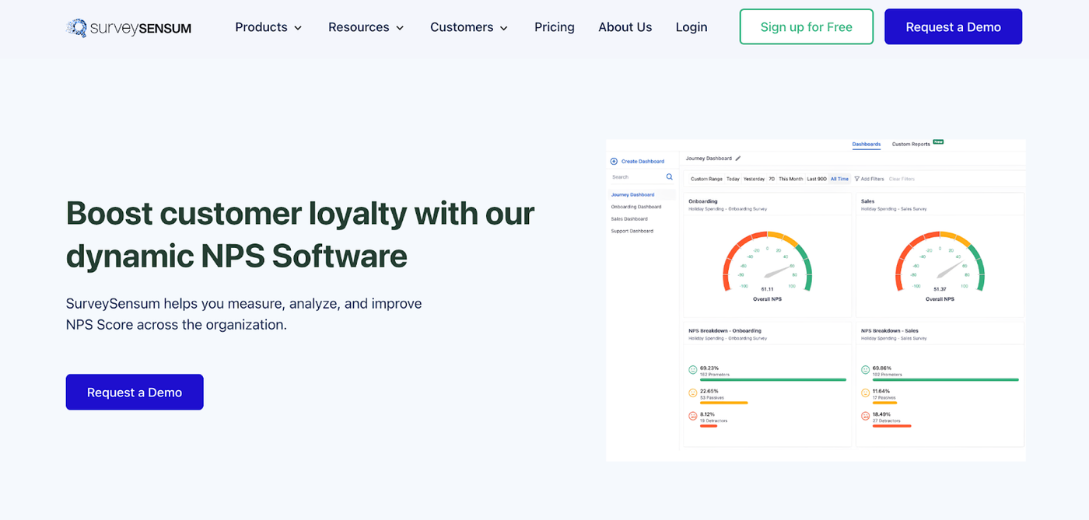The height and width of the screenshot is (520, 1089).
Task: Click the 22.65% passives value
Action: (709, 391)
